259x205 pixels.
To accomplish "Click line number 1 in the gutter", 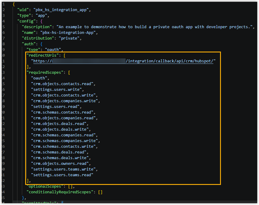I will [x=4, y=4].
